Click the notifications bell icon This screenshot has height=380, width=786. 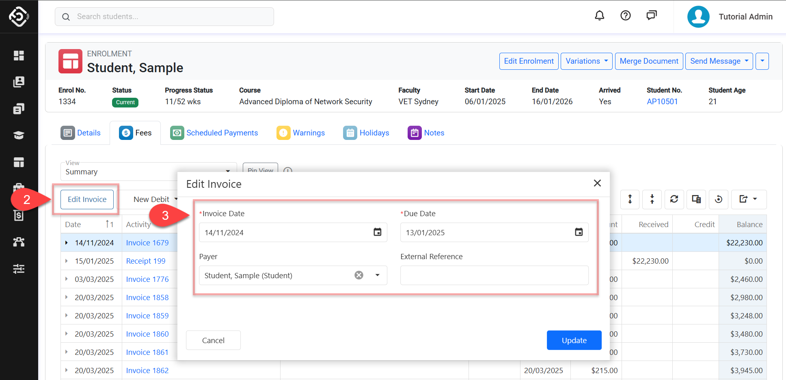click(x=599, y=16)
